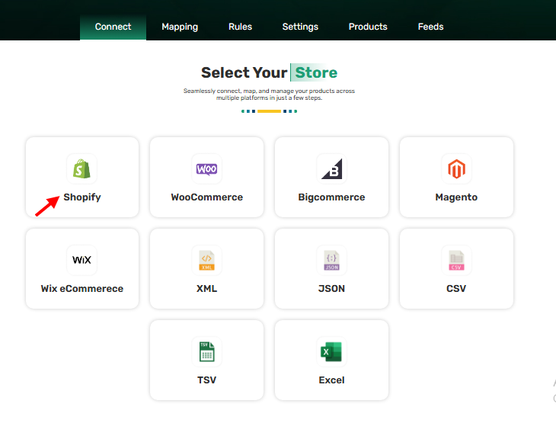The width and height of the screenshot is (556, 423).
Task: Switch to the Mapping tab
Action: click(180, 27)
